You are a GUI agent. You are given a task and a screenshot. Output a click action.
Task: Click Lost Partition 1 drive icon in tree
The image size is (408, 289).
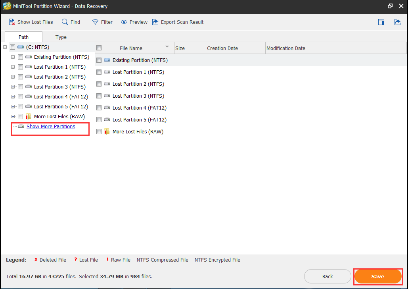[29, 67]
